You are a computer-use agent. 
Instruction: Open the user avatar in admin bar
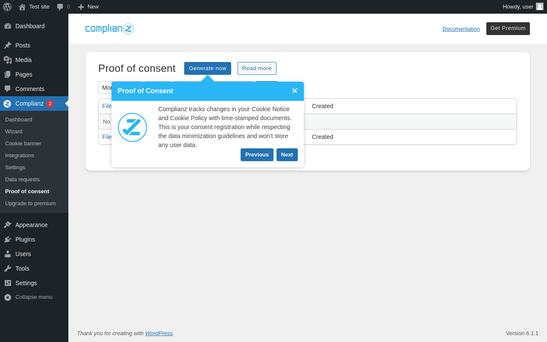tap(540, 6)
